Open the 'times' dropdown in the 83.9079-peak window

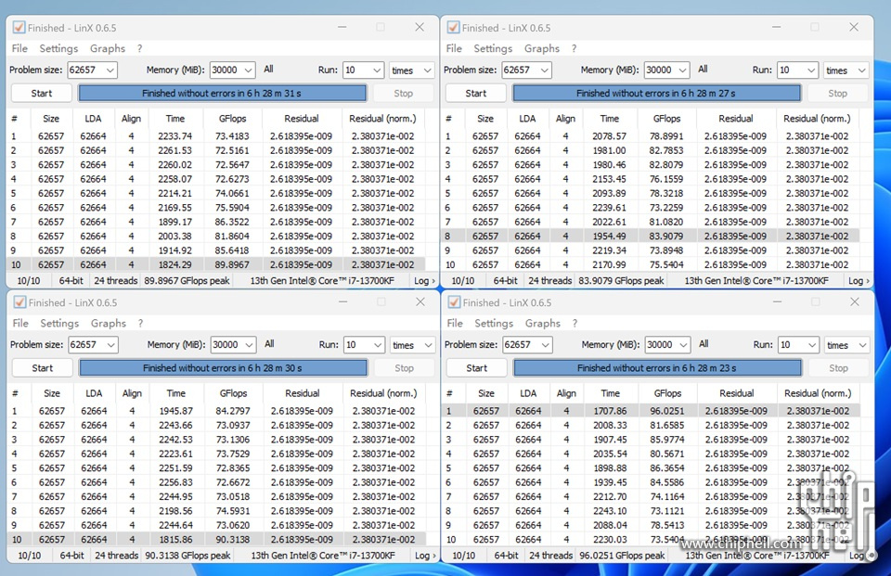[846, 70]
